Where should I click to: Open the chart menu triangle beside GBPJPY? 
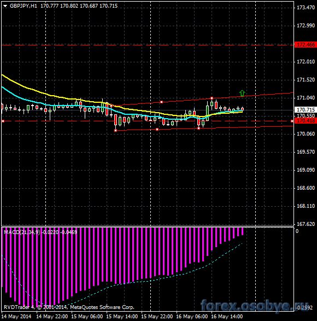pos(5,6)
